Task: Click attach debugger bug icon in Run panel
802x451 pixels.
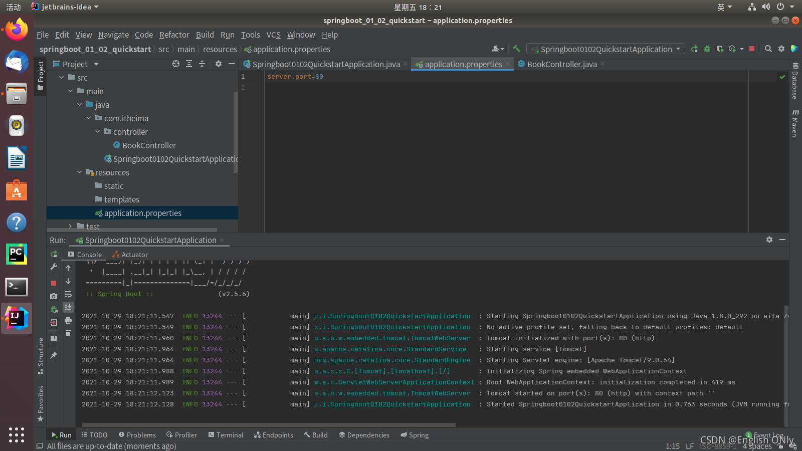Action: [x=54, y=309]
